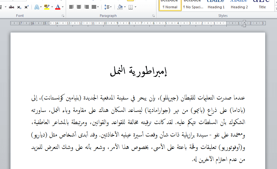
Task: Click the Borders button
Action: (130, 7)
